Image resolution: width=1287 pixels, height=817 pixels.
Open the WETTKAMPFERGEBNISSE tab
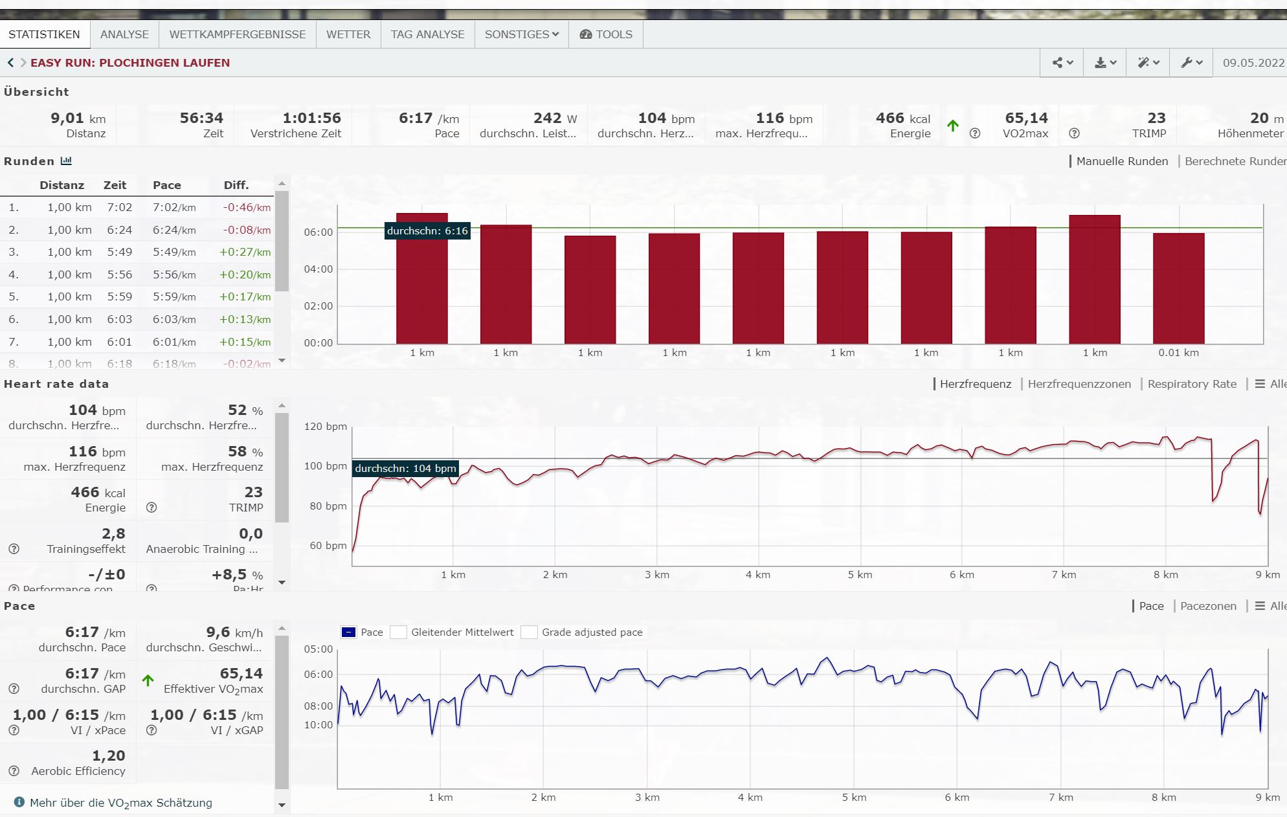(237, 34)
